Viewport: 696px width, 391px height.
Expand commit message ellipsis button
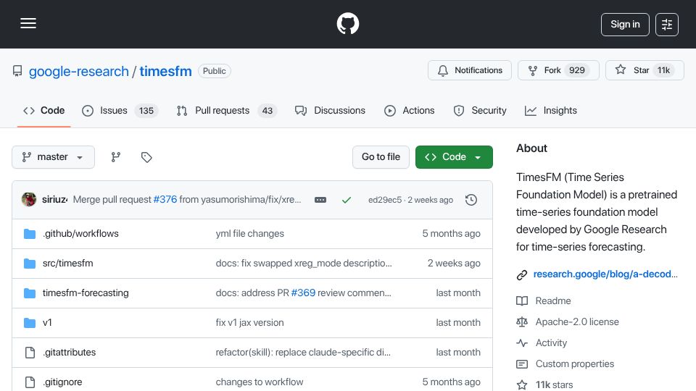click(320, 200)
